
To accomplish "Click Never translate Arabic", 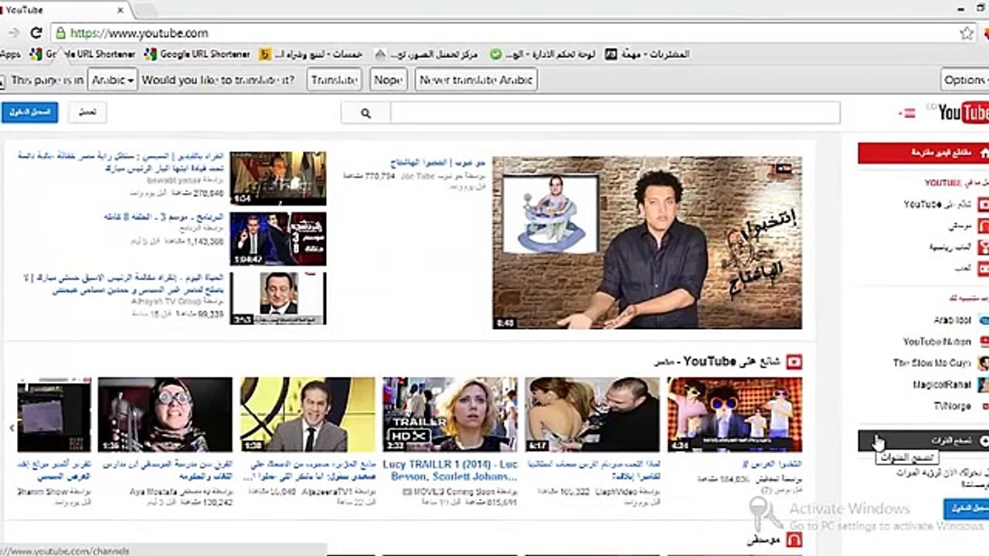I will pos(476,80).
